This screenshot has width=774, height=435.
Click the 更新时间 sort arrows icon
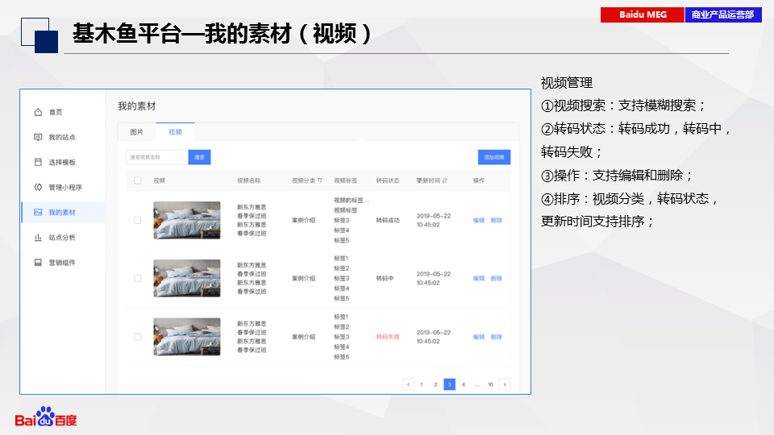(x=445, y=180)
